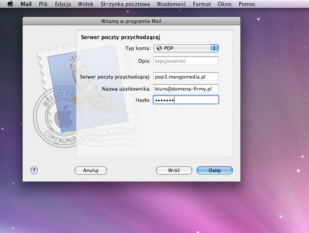
Task: Focus the Serwer poczty przychodzącej field
Action: [186, 76]
